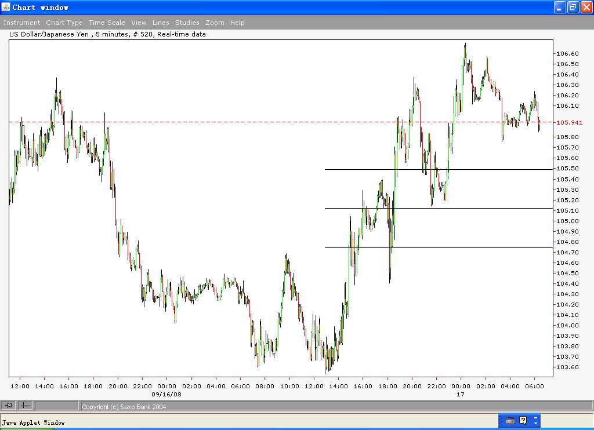Open the Chart Type menu
Viewport: 594px width, 430px height.
pos(64,23)
